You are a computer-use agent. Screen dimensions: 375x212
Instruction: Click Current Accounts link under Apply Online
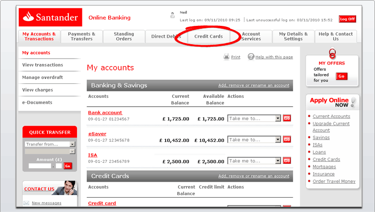[331, 116]
